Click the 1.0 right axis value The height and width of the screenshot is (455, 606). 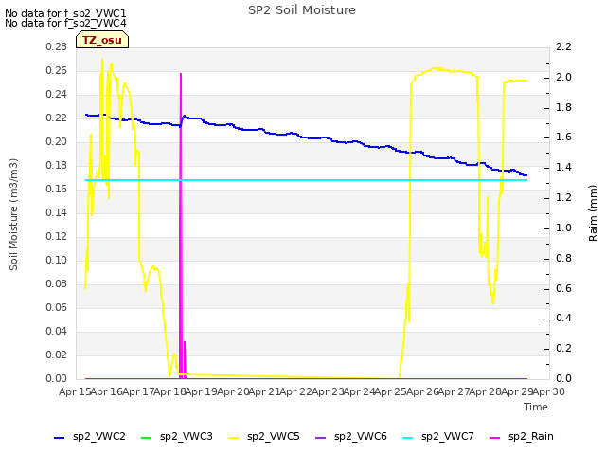tap(563, 227)
